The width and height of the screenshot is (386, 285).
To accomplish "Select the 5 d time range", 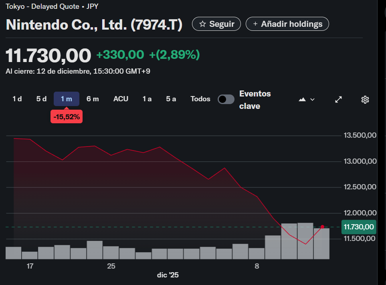I will click(x=41, y=99).
